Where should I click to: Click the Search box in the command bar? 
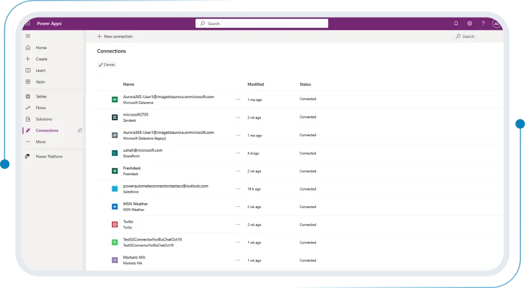[x=465, y=36]
